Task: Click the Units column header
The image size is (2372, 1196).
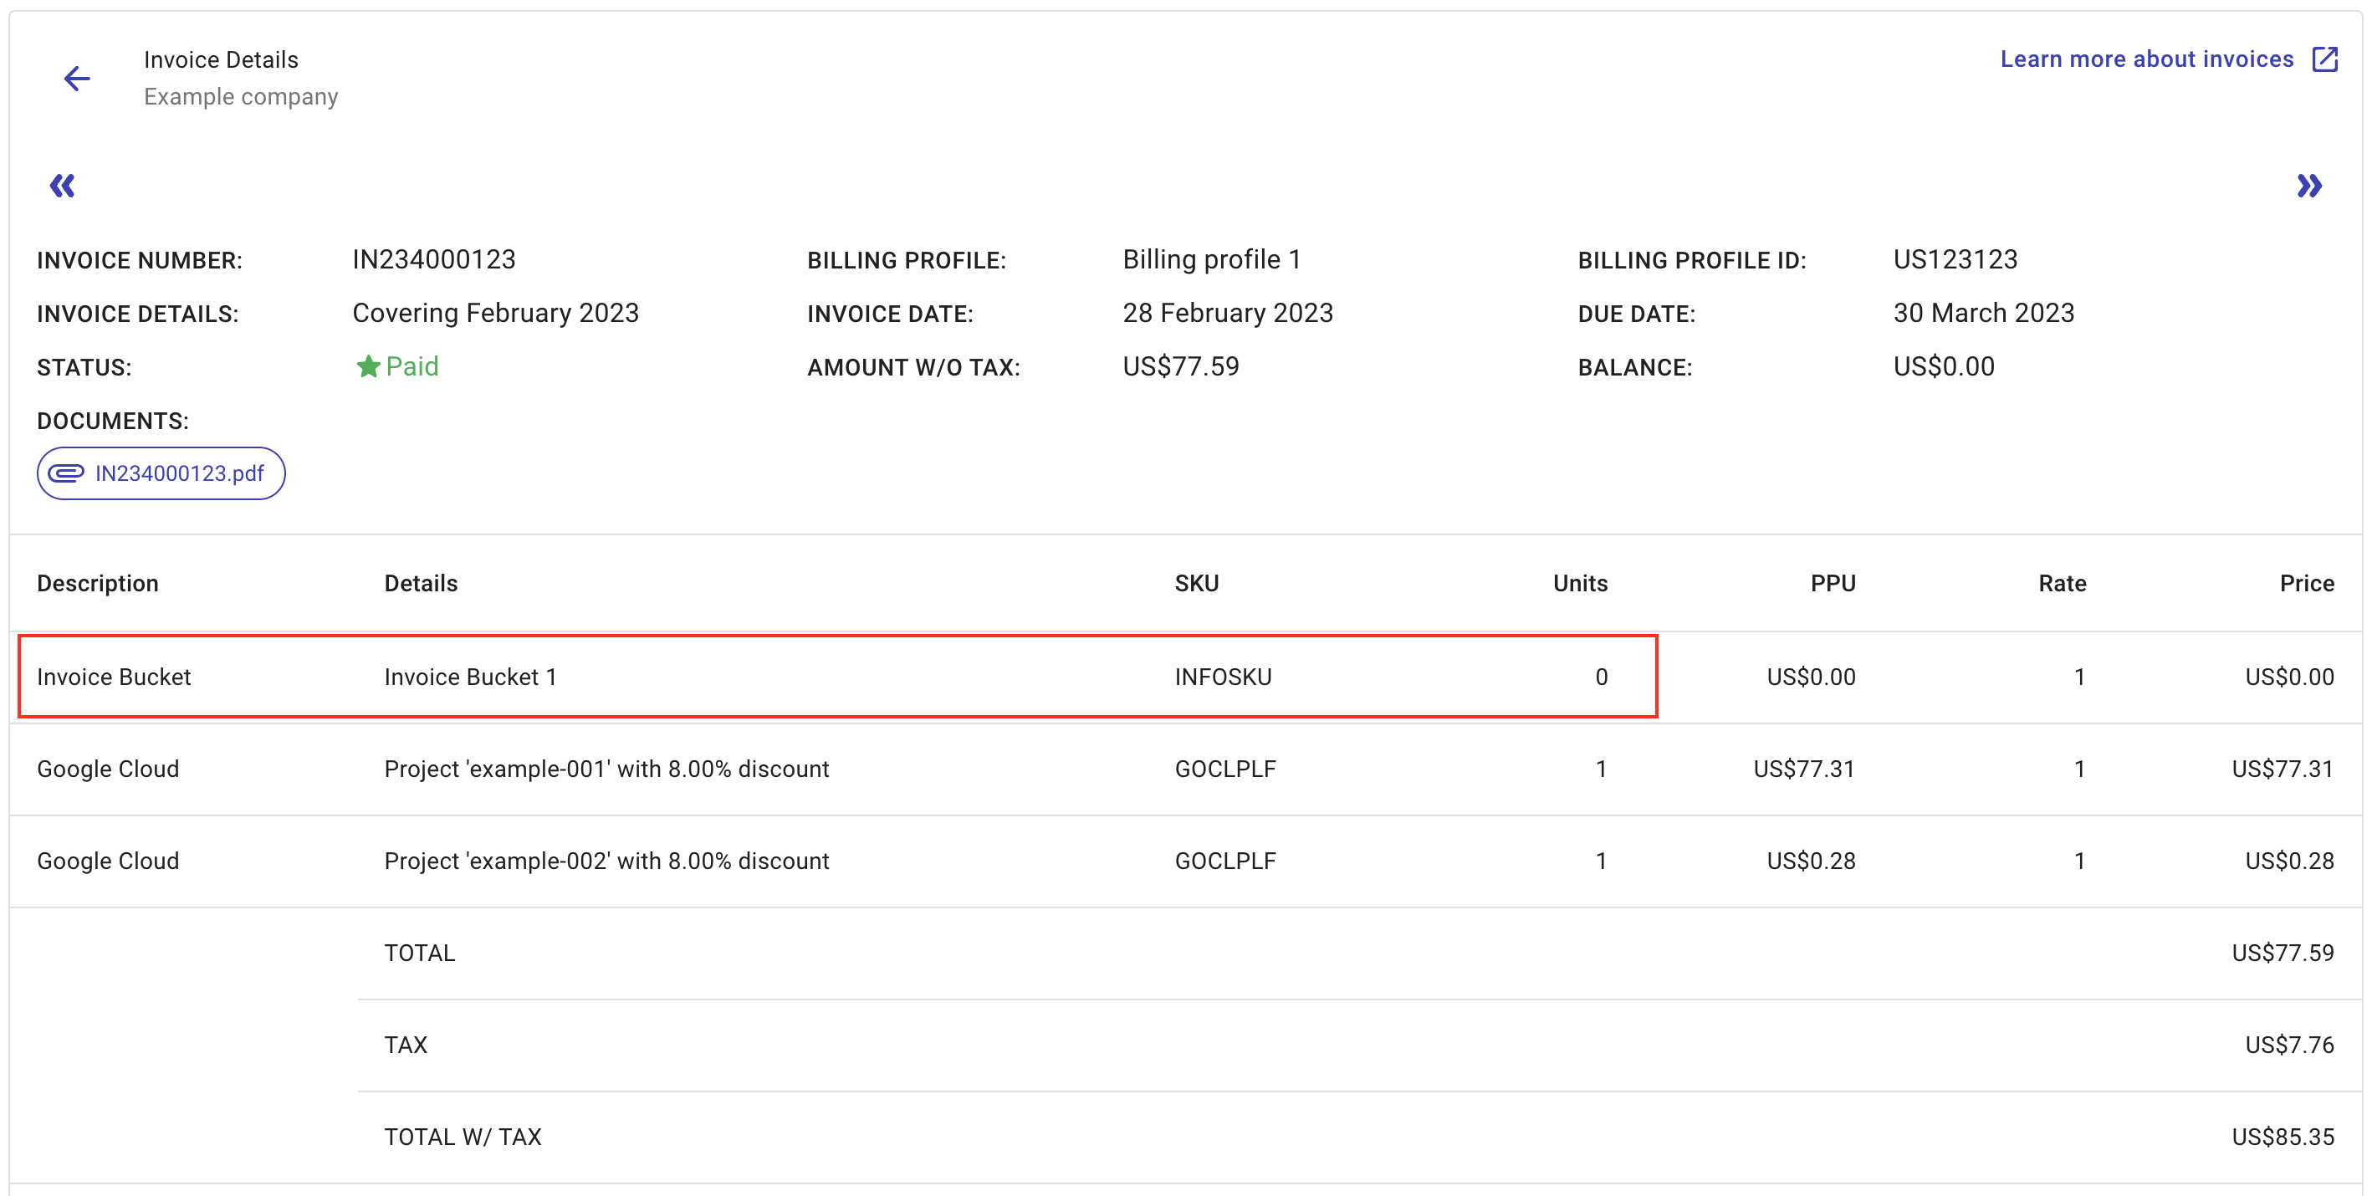Action: click(x=1580, y=583)
